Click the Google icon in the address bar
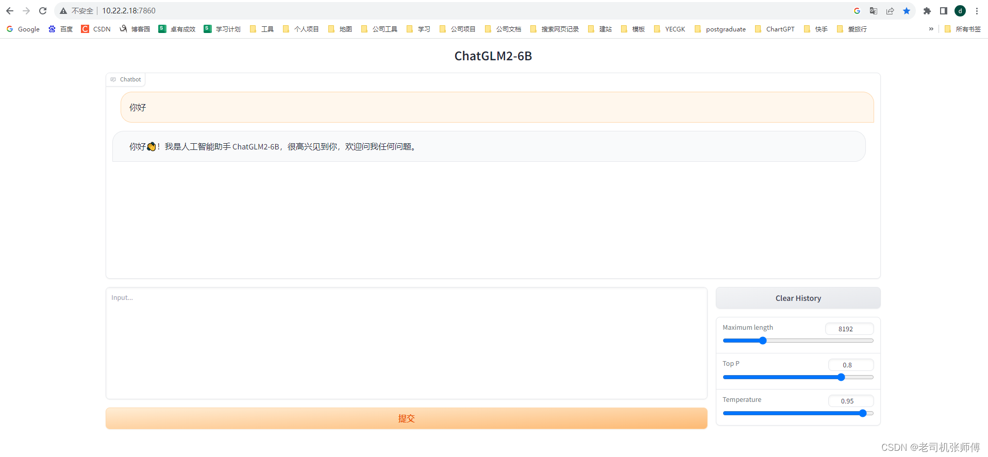 coord(857,11)
